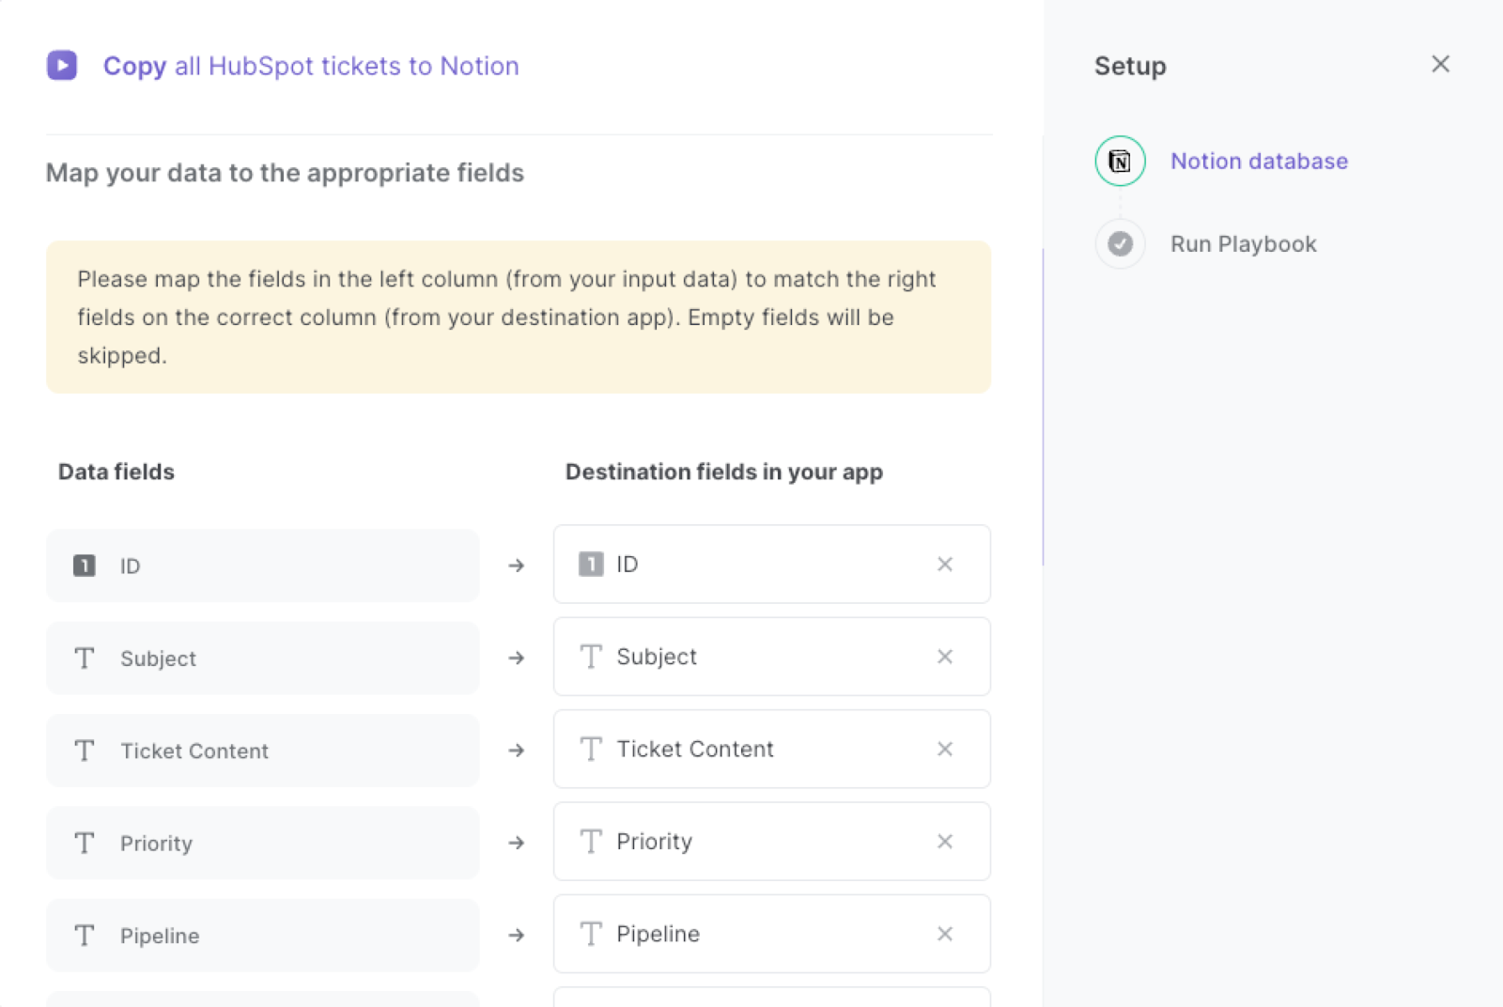
Task: Click the text icon in Priority destination field
Action: 591,842
